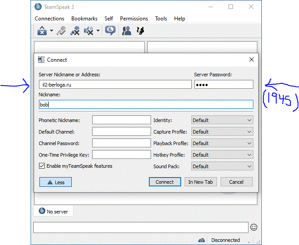Maximize the TeamSpeak 3 window
The height and width of the screenshot is (245, 299).
[231, 7]
